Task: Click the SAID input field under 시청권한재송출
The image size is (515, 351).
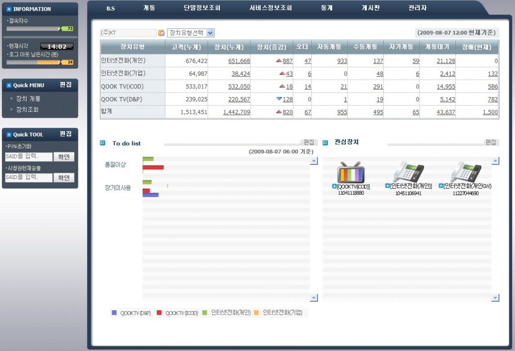Action: (29, 178)
